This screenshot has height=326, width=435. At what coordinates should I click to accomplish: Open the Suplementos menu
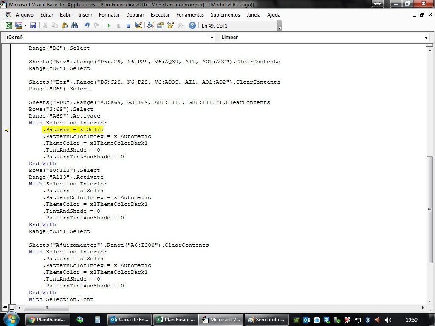[x=225, y=15]
